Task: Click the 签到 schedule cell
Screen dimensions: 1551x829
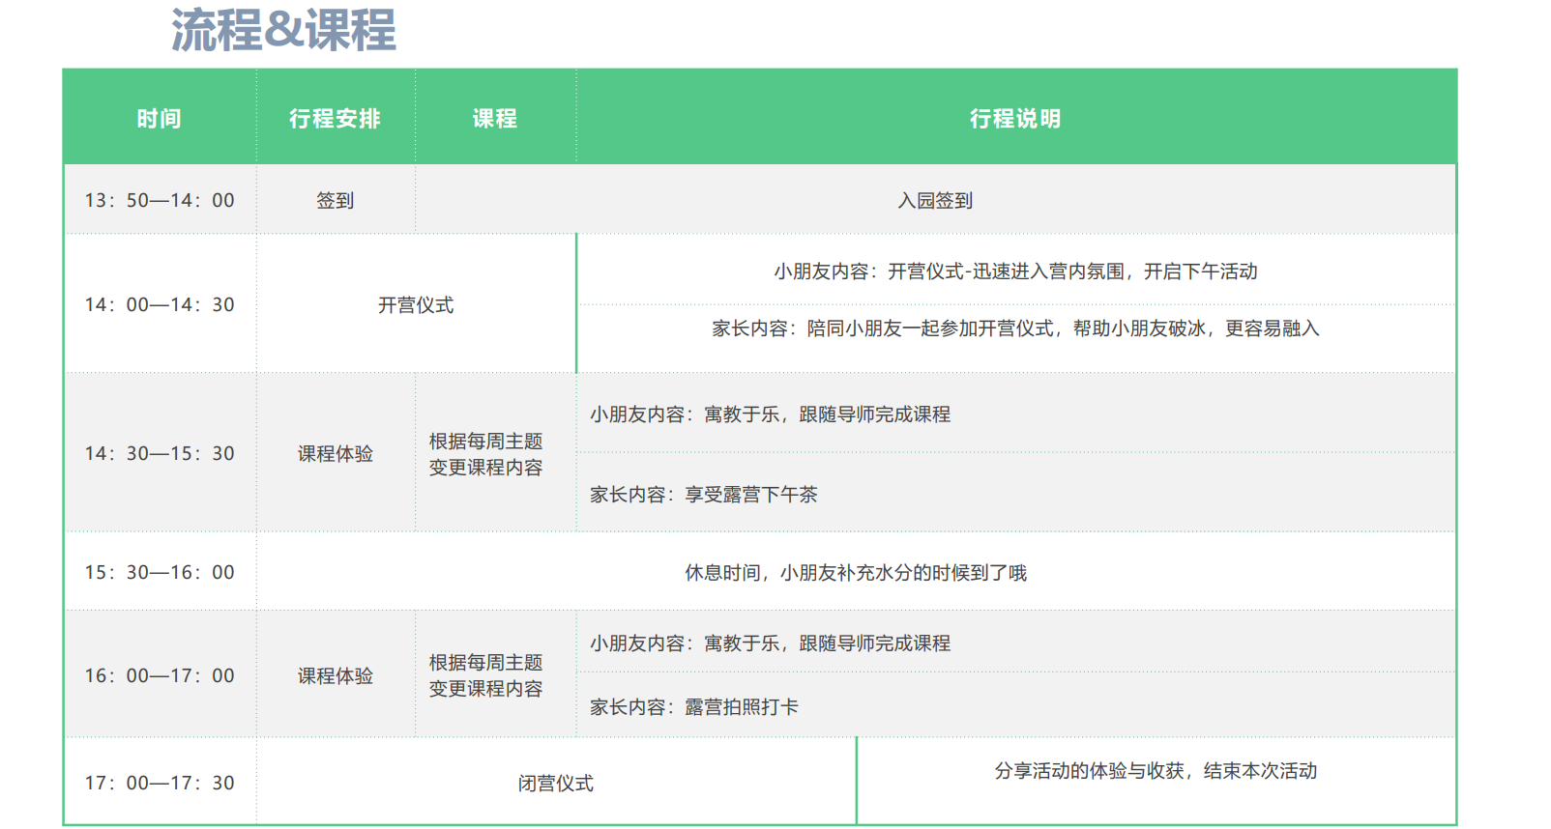Action: (x=335, y=200)
